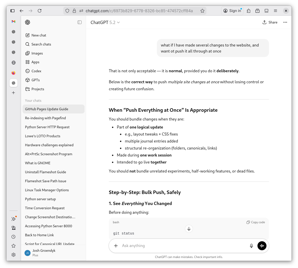
Task: Click the Ask anything input field
Action: (x=183, y=246)
